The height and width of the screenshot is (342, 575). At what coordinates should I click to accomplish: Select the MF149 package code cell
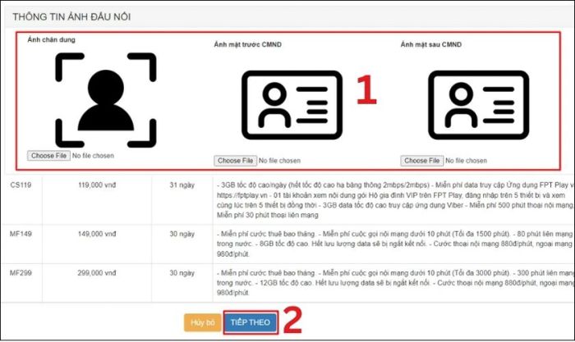pyautogui.click(x=21, y=234)
